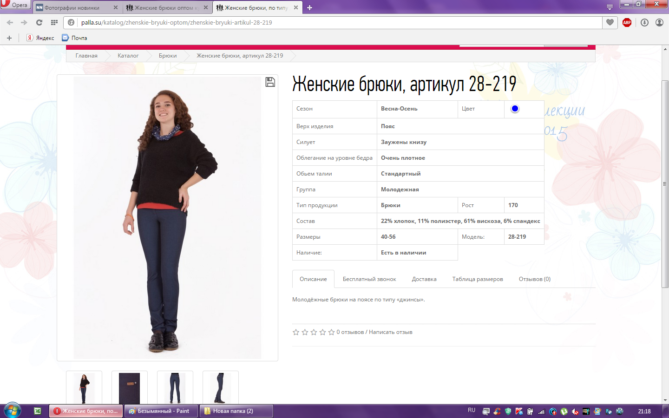Open the Таблица размеров tab
669x418 pixels.
(x=478, y=279)
